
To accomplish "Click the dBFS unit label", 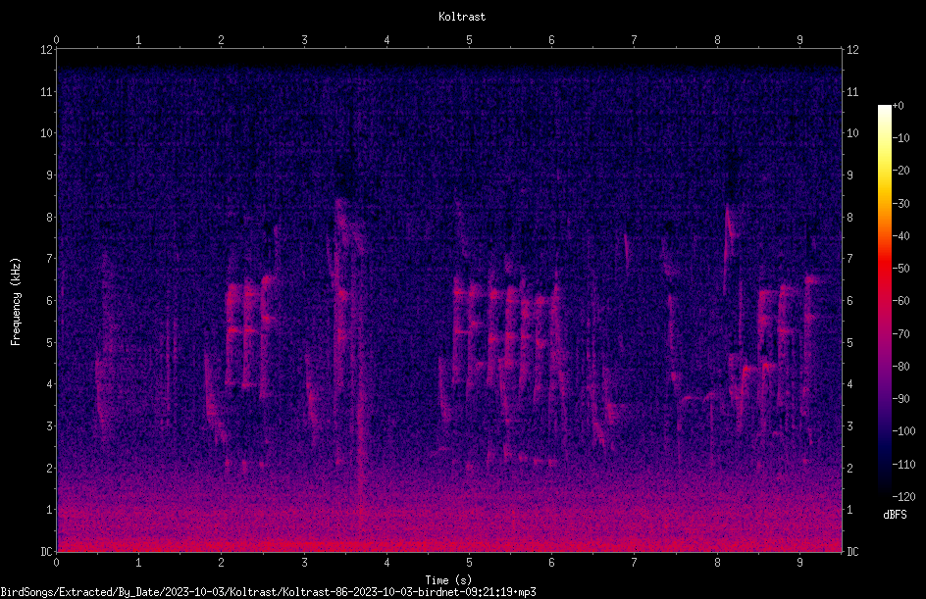I will 895,515.
